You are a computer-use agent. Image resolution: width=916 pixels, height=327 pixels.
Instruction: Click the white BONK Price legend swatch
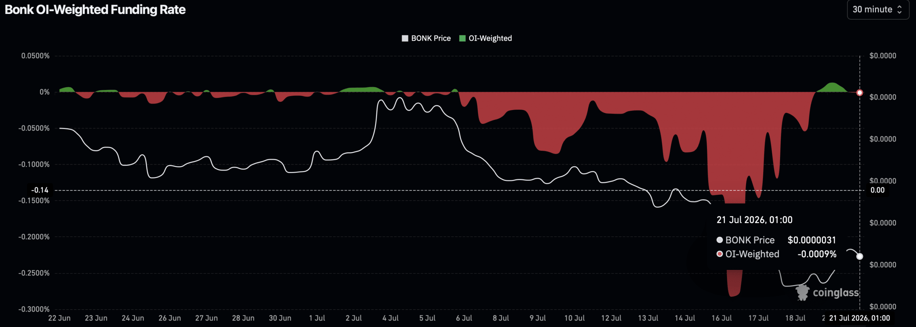pos(405,38)
